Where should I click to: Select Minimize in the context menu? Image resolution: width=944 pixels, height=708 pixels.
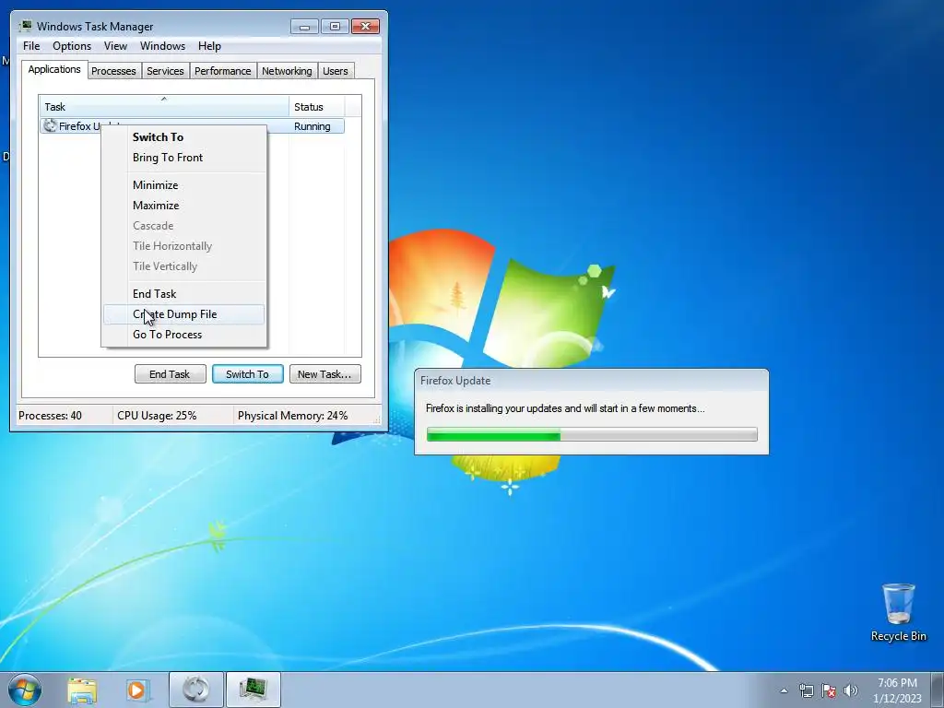tap(184, 185)
